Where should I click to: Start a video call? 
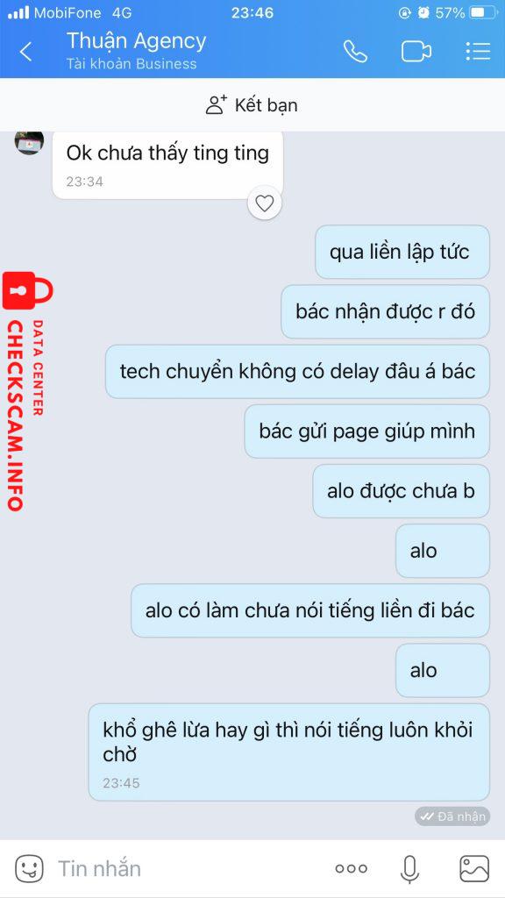pos(416,52)
